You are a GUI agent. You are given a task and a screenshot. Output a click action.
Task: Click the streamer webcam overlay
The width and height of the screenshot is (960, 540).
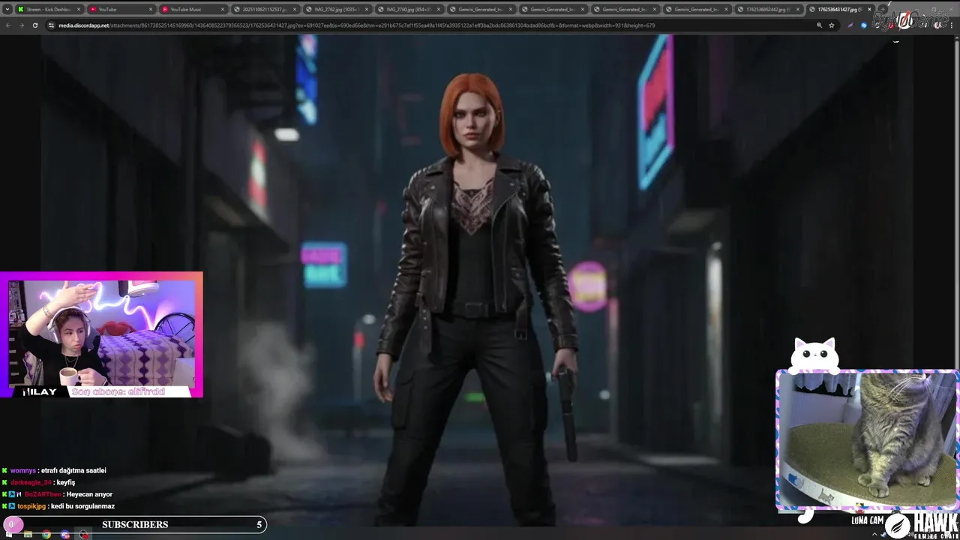tap(101, 334)
